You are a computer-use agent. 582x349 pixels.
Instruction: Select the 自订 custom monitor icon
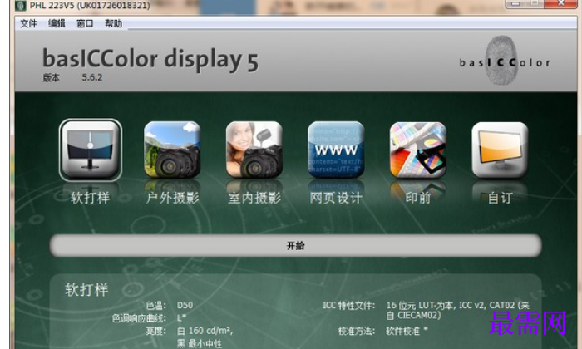500,150
